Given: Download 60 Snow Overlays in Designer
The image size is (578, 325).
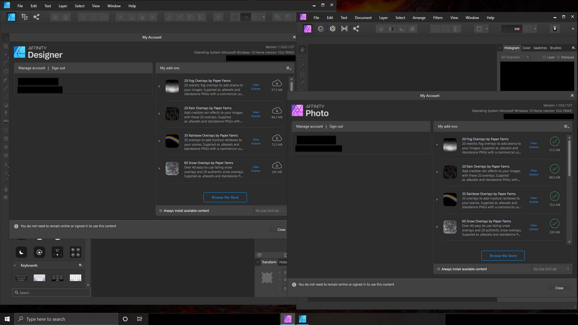Looking at the screenshot, I should (277, 165).
